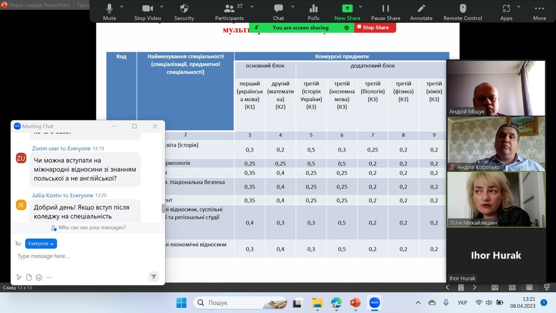
Task: Click the attach file icon in chat
Action: (29, 277)
